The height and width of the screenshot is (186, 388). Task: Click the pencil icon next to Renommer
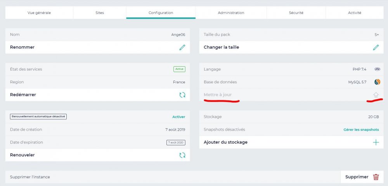(182, 47)
